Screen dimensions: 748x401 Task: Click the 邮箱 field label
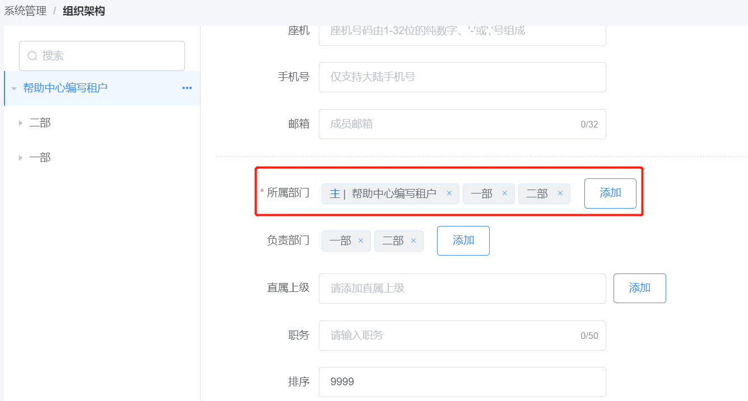[299, 124]
